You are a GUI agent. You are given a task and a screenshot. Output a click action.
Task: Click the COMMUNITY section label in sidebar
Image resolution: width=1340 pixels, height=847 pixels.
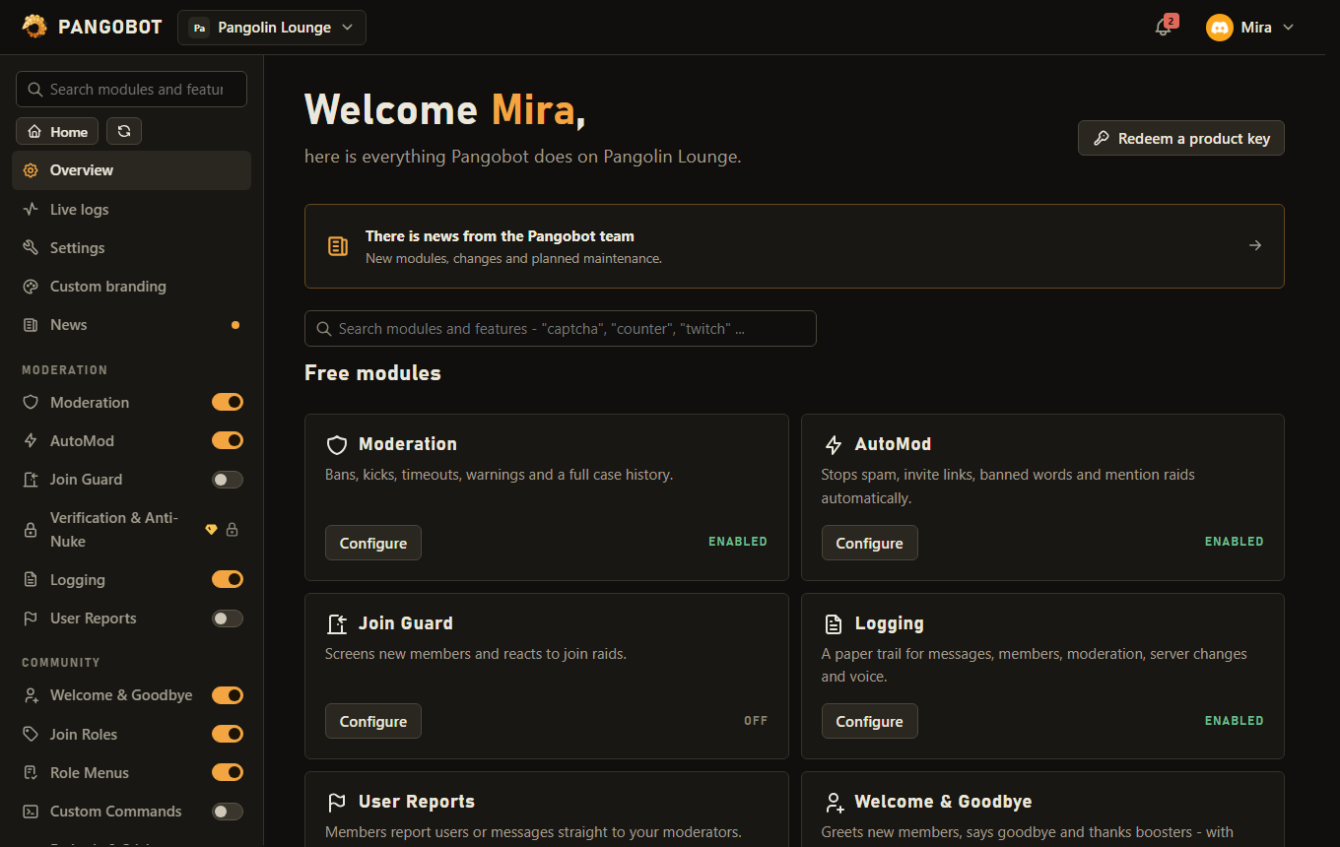[61, 663]
